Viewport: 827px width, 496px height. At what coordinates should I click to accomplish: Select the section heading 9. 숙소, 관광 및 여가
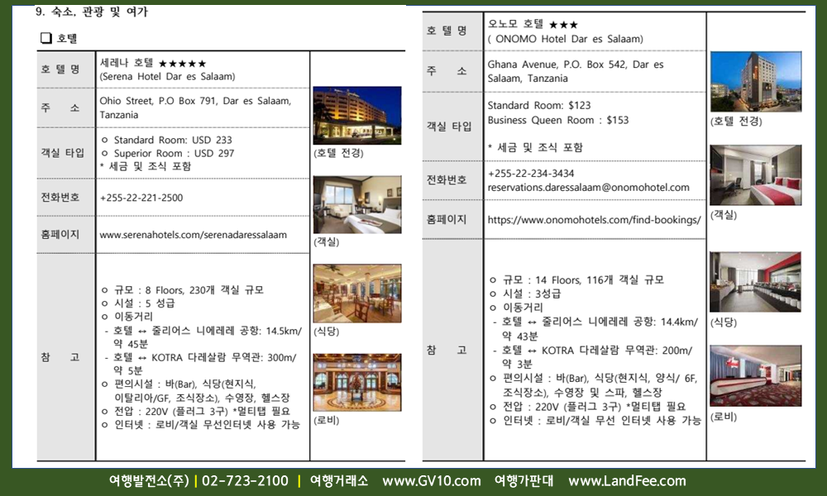click(x=92, y=12)
